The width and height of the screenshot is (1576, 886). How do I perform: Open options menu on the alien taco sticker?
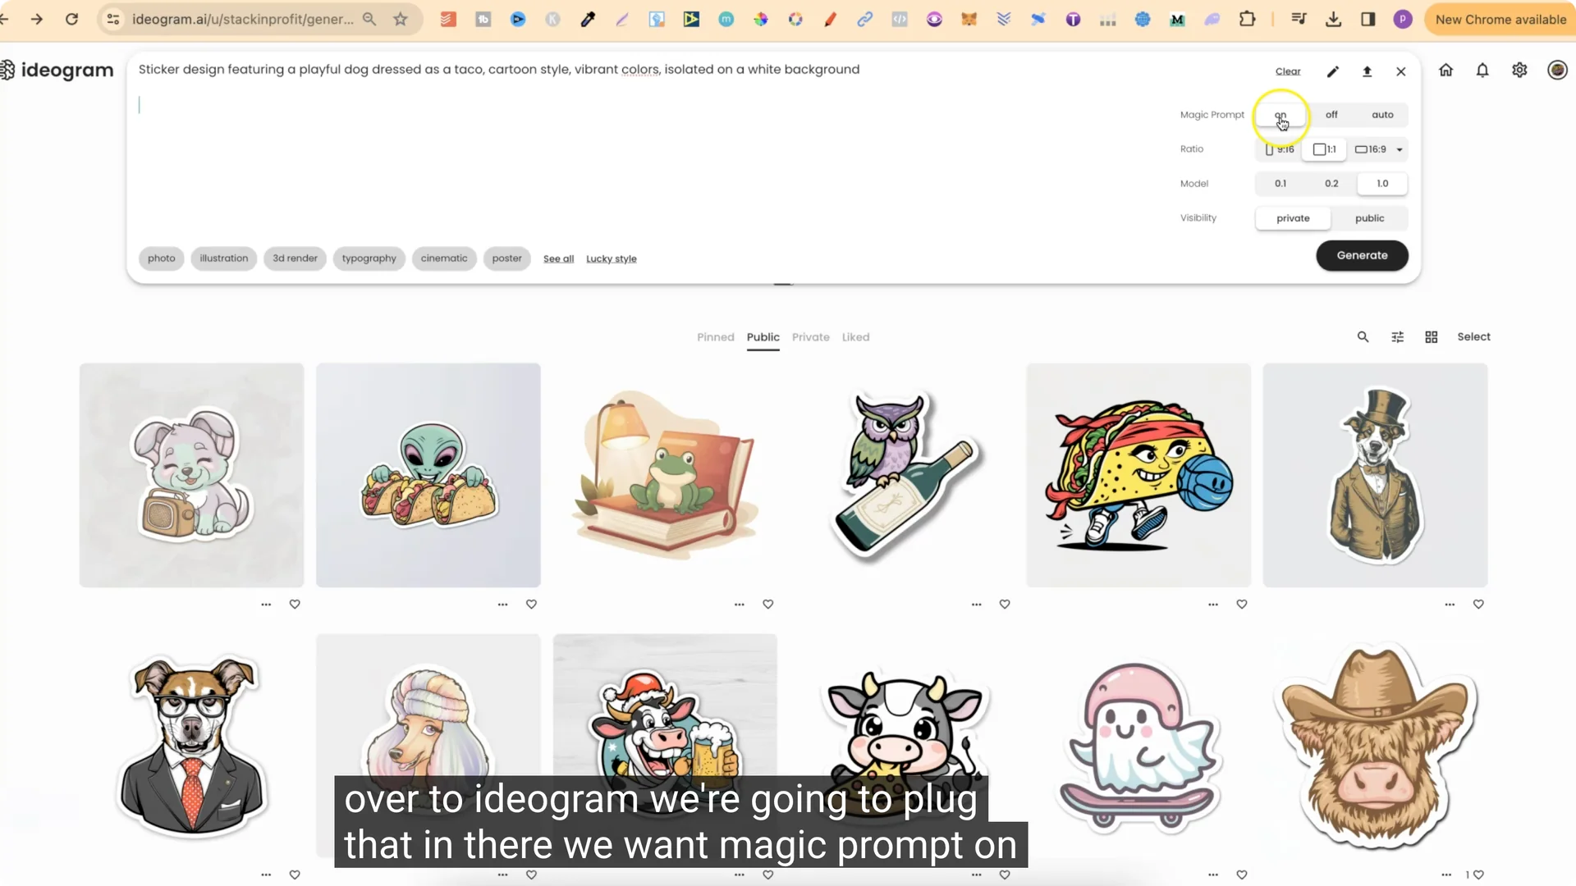click(502, 604)
